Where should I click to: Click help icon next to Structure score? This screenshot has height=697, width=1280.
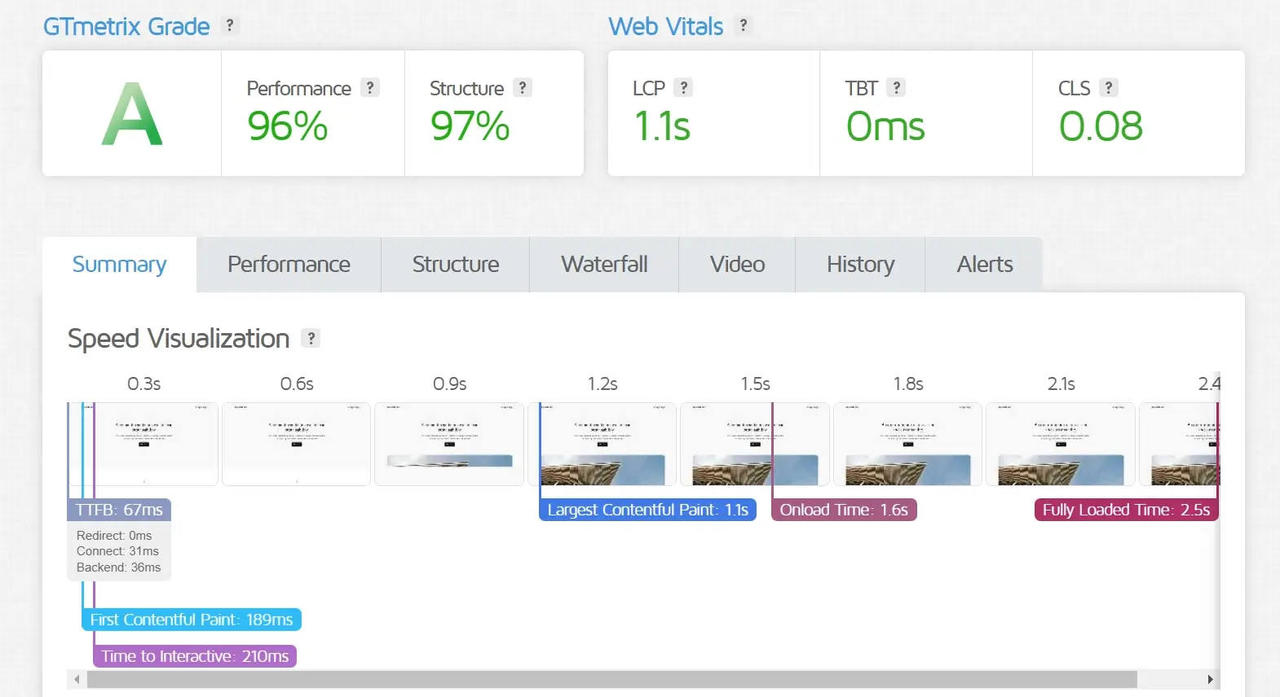(523, 88)
